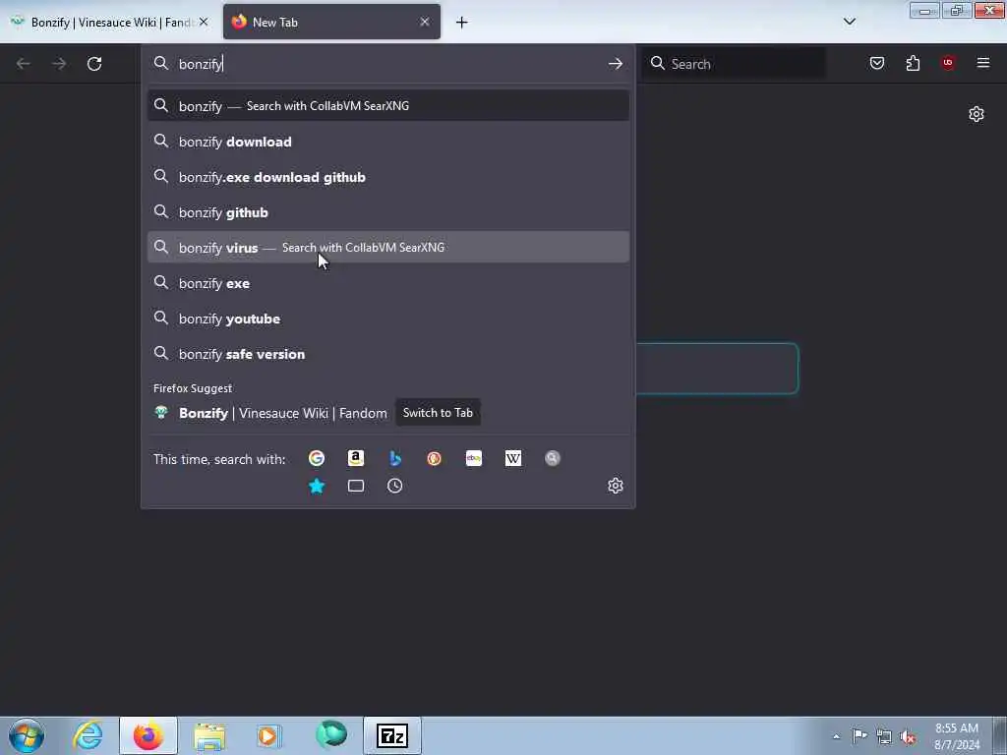Search with eBay engine icon
This screenshot has height=755, width=1007.
pos(474,458)
